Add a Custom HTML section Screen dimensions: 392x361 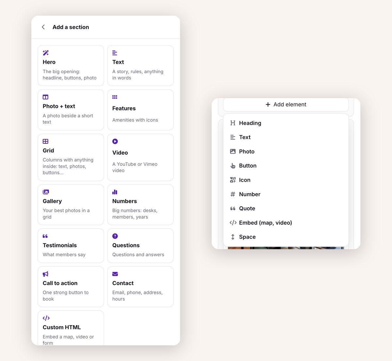point(71,328)
